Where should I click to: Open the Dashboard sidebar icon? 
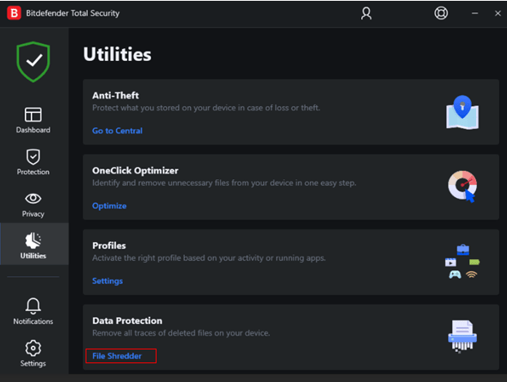(33, 115)
